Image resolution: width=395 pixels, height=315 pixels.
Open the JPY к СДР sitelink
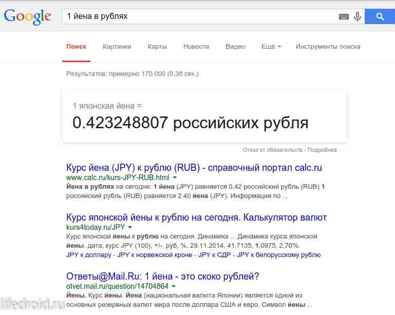pos(214,255)
